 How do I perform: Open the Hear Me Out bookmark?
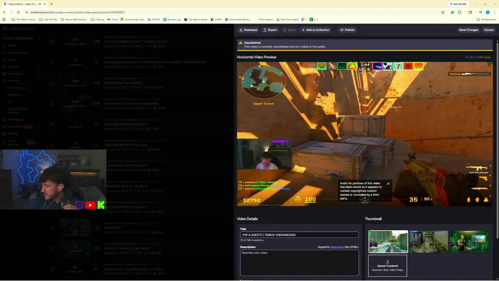pos(48,20)
